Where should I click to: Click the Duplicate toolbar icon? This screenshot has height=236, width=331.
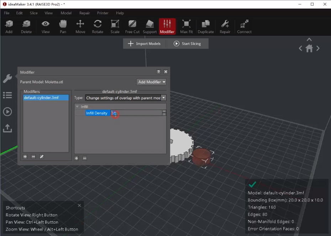206,27
